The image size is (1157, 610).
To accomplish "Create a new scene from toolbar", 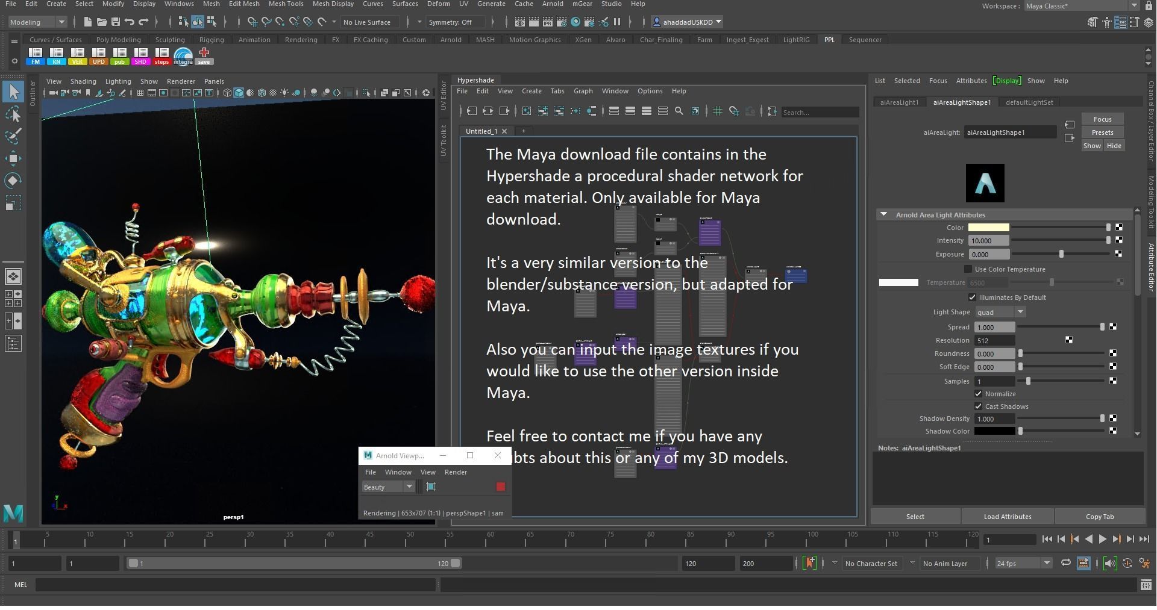I will click(x=88, y=22).
